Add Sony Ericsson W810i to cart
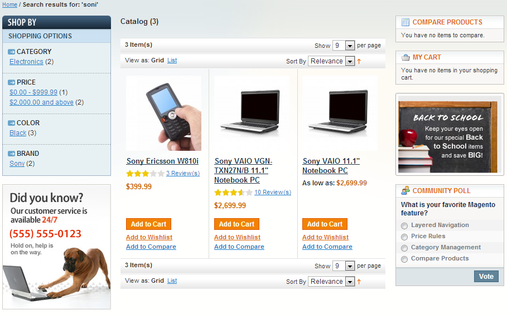The image size is (507, 315). 148,224
